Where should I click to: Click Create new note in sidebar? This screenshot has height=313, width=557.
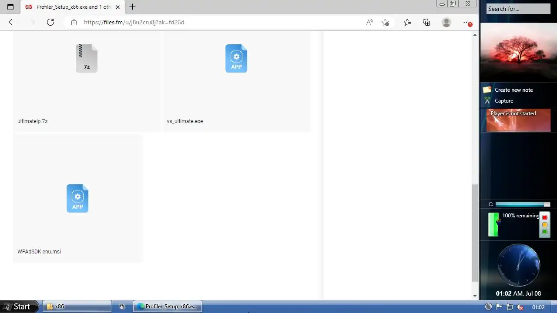[x=513, y=90]
